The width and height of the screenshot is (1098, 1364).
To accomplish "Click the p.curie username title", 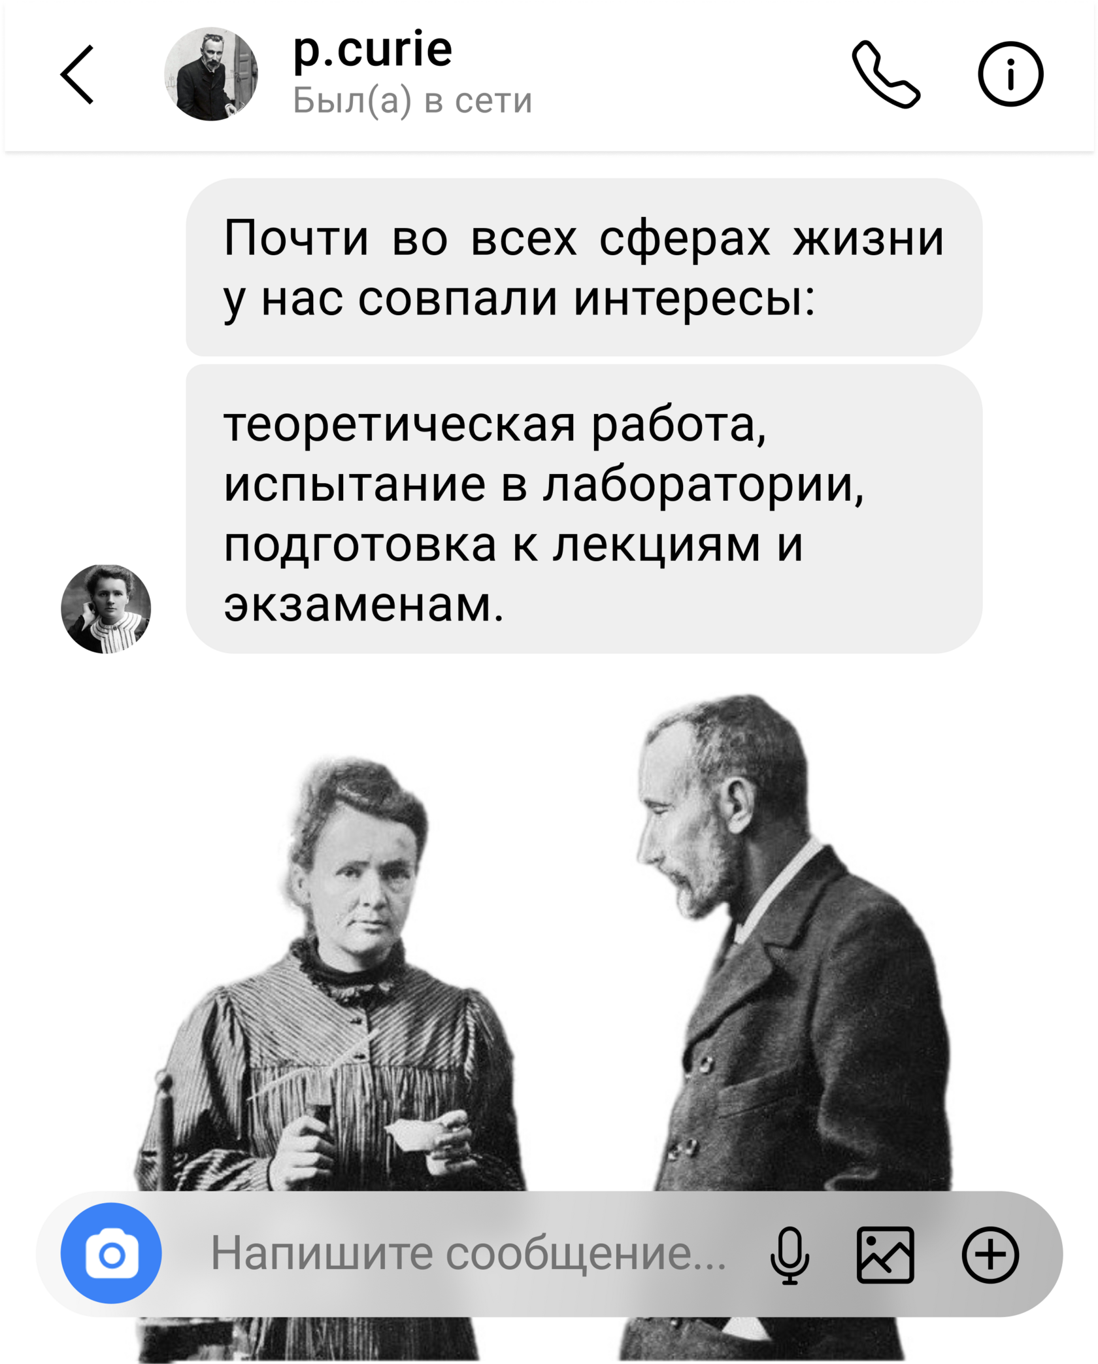I will click(373, 48).
